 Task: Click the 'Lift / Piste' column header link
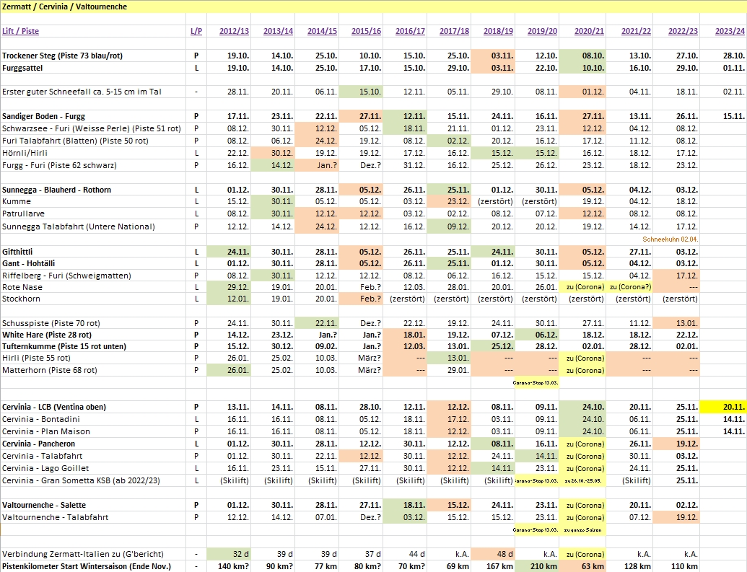pyautogui.click(x=21, y=31)
